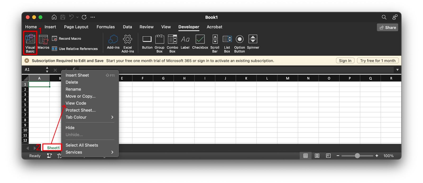The height and width of the screenshot is (183, 423).
Task: Open the Macros dialog
Action: pyautogui.click(x=43, y=42)
